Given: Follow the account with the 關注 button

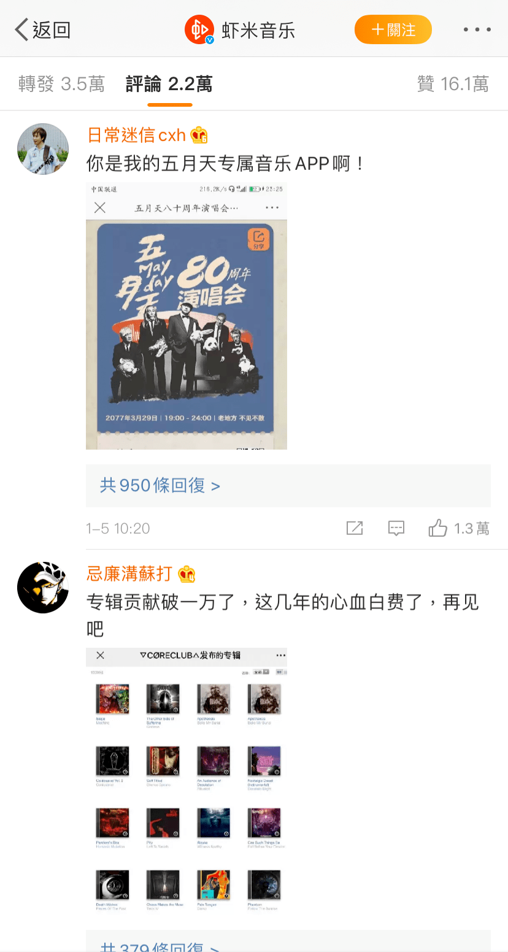Looking at the screenshot, I should pos(393,29).
